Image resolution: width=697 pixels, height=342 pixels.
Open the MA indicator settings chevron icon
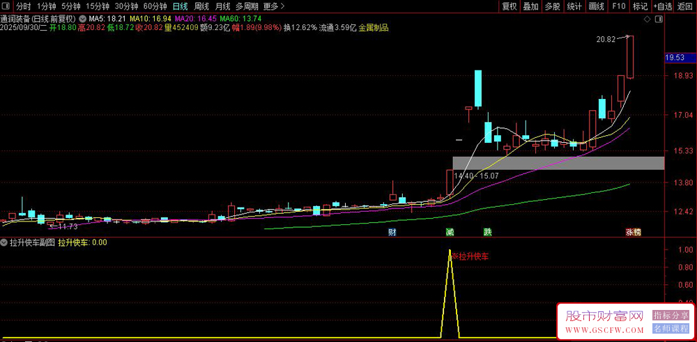point(83,19)
